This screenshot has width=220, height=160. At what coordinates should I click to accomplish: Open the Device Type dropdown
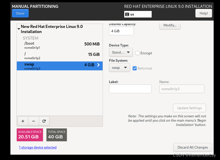[x=121, y=52]
